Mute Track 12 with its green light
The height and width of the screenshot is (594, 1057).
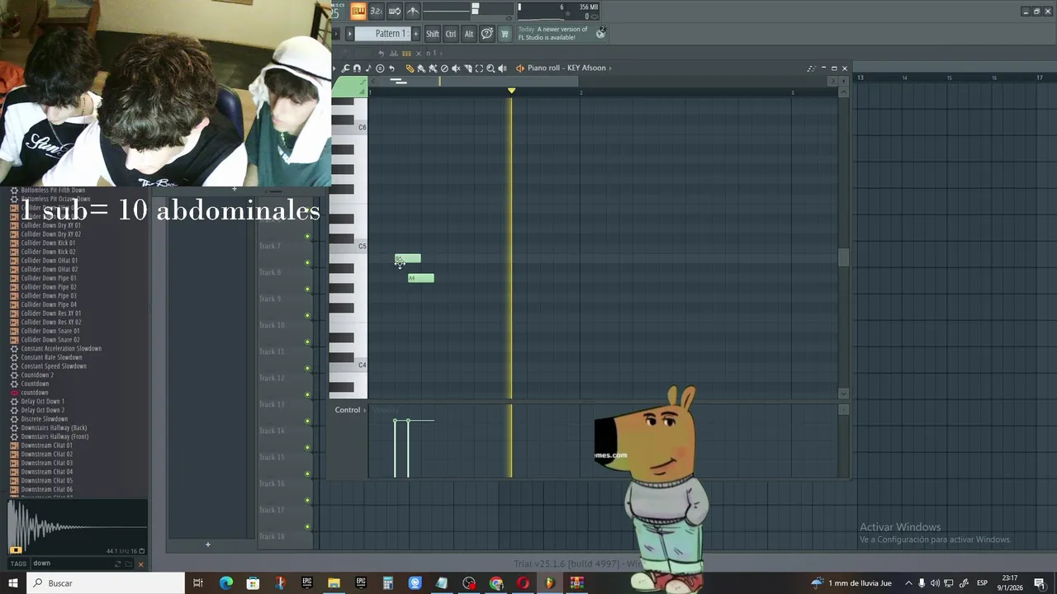[307, 369]
